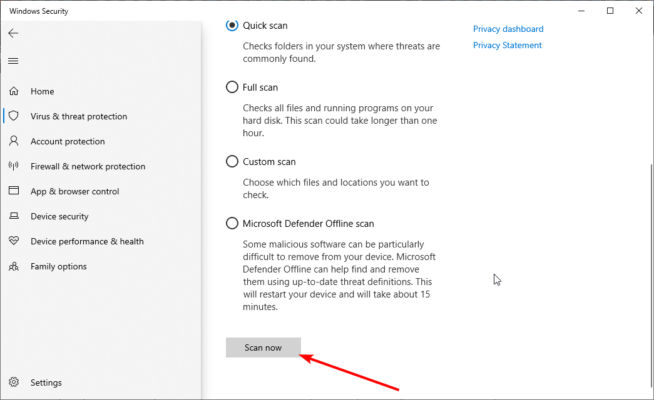654x400 pixels.
Task: Select the Full scan option
Action: click(232, 87)
